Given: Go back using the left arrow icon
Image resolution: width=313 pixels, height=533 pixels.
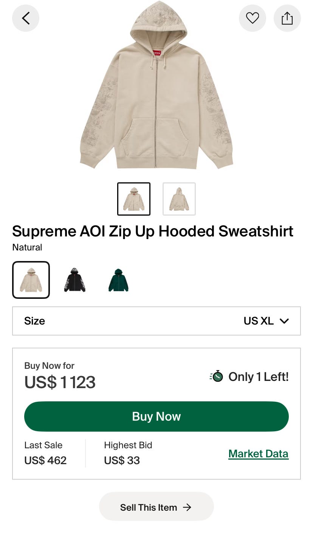Looking at the screenshot, I should (x=26, y=18).
